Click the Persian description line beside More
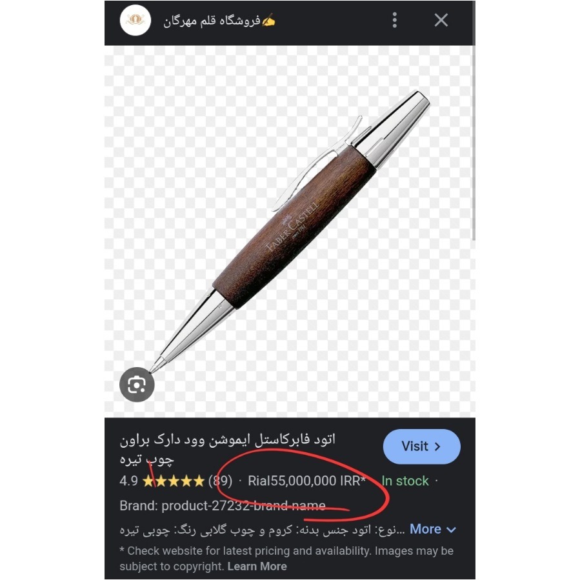Screen dimensions: 580x580 tap(262, 530)
